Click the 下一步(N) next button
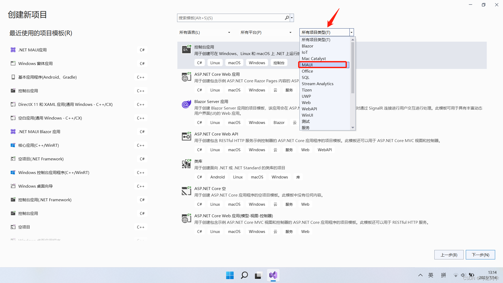Image resolution: width=503 pixels, height=283 pixels. tap(480, 255)
